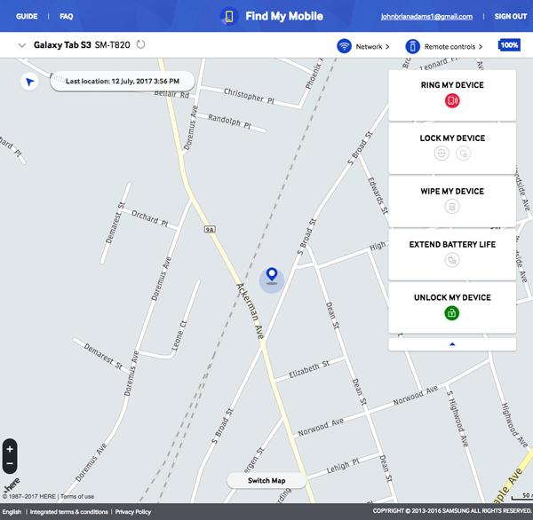Open the FAQ page
533x520 pixels.
click(x=67, y=16)
